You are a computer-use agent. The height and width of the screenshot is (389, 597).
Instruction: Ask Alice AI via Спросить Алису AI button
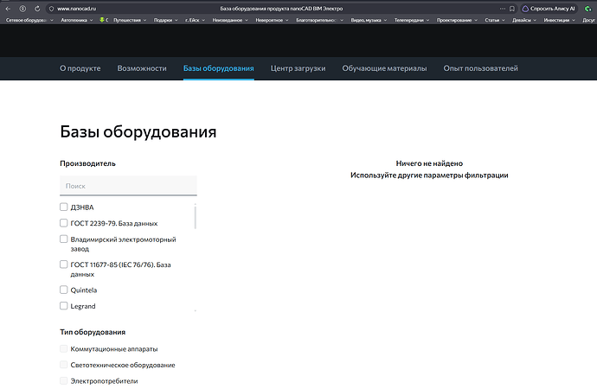point(549,9)
